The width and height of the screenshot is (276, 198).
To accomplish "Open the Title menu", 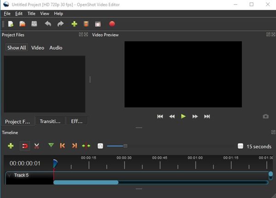I will (31, 13).
